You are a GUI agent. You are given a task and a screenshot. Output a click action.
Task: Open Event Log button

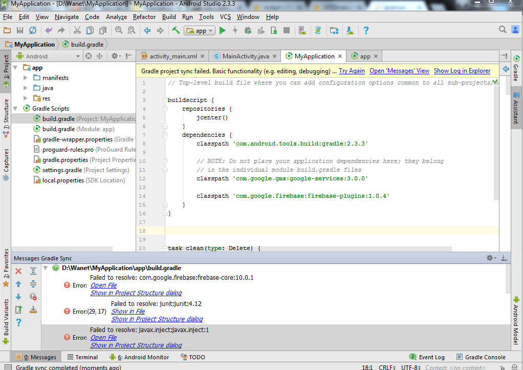tap(427, 357)
